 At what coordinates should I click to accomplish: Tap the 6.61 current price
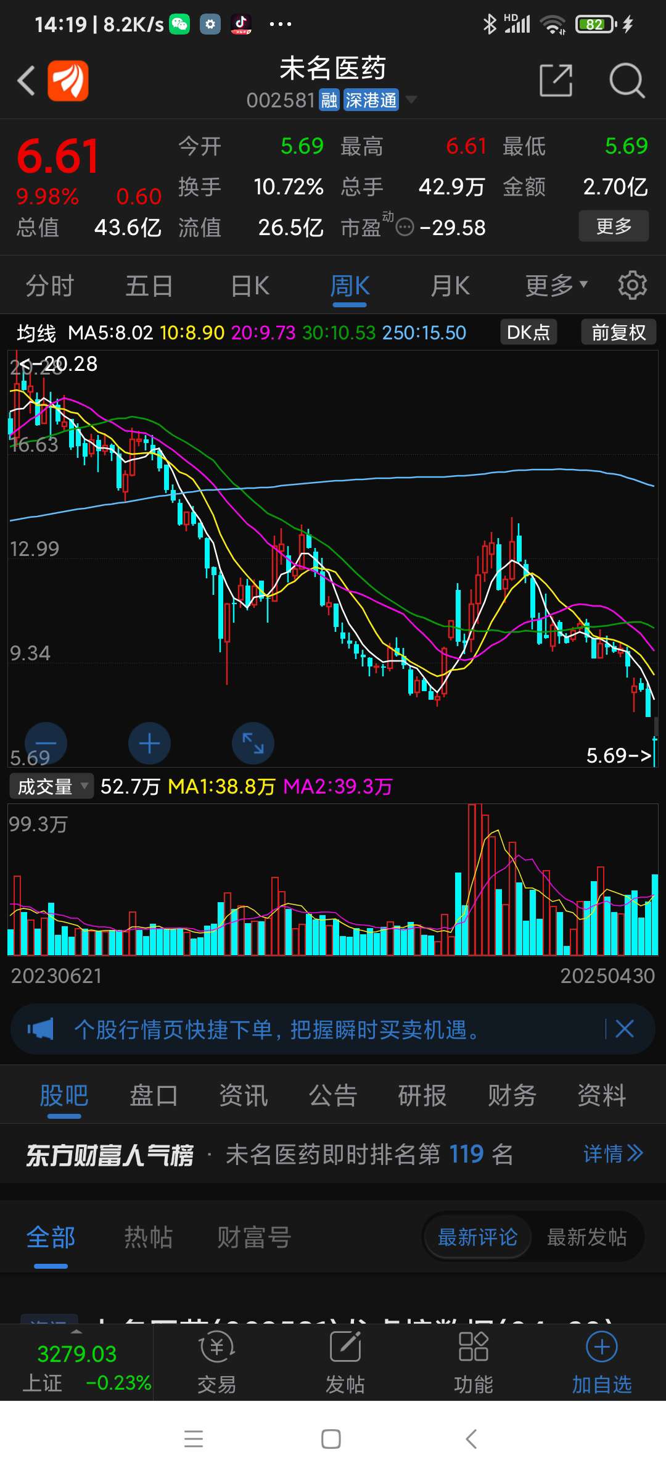(58, 156)
